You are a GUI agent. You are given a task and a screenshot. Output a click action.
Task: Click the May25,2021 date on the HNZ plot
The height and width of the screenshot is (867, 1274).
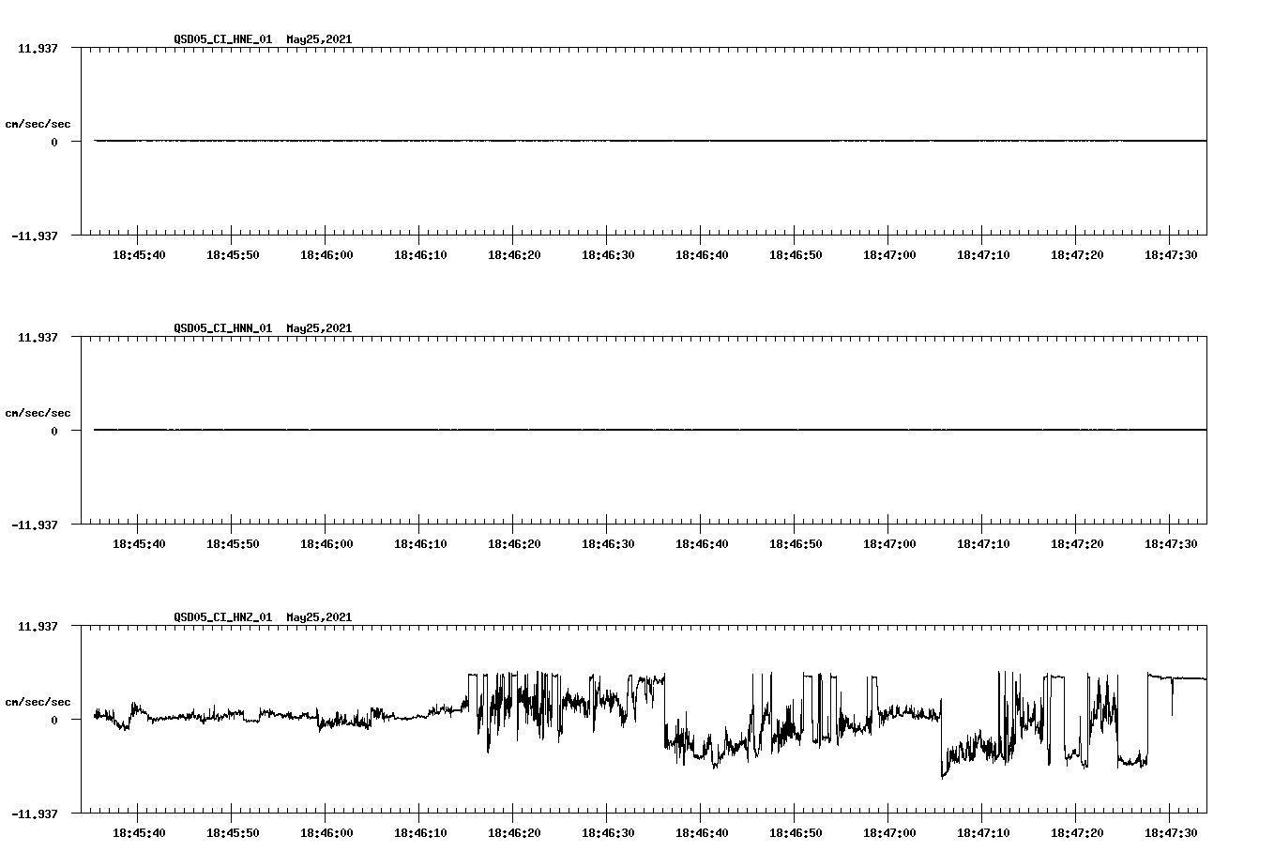pyautogui.click(x=318, y=617)
